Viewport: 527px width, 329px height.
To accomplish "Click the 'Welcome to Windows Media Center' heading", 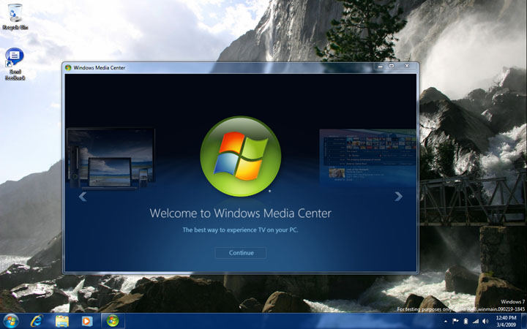I will click(241, 213).
